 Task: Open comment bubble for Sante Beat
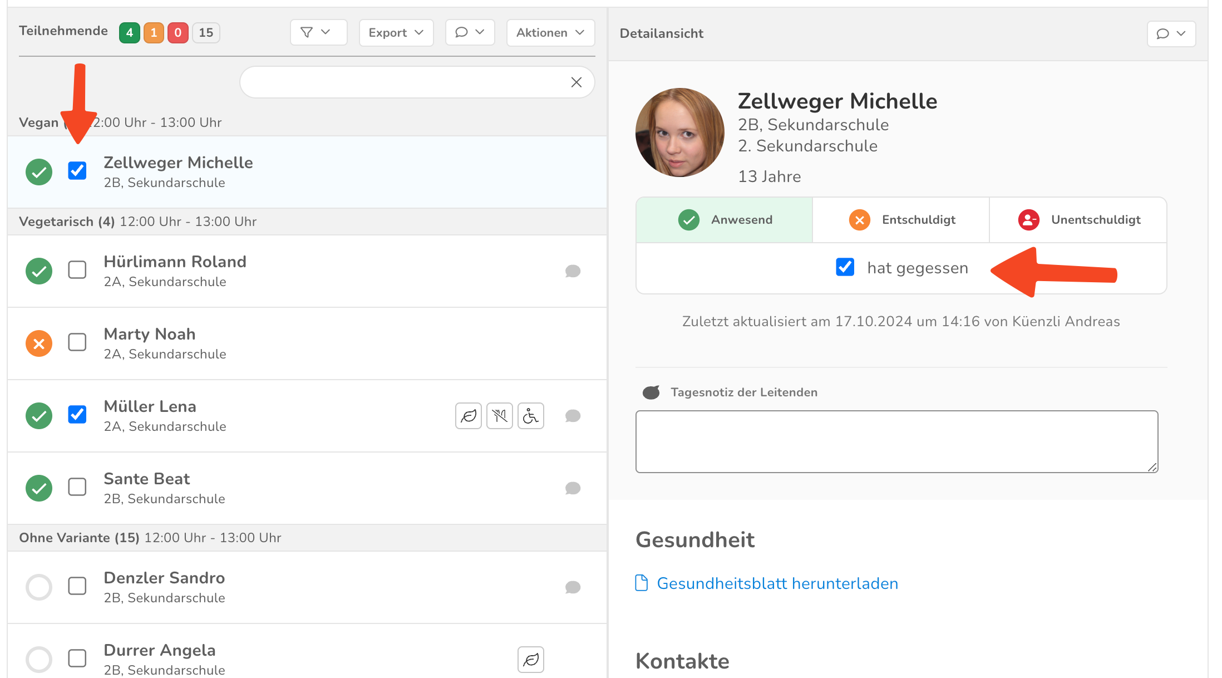coord(573,488)
